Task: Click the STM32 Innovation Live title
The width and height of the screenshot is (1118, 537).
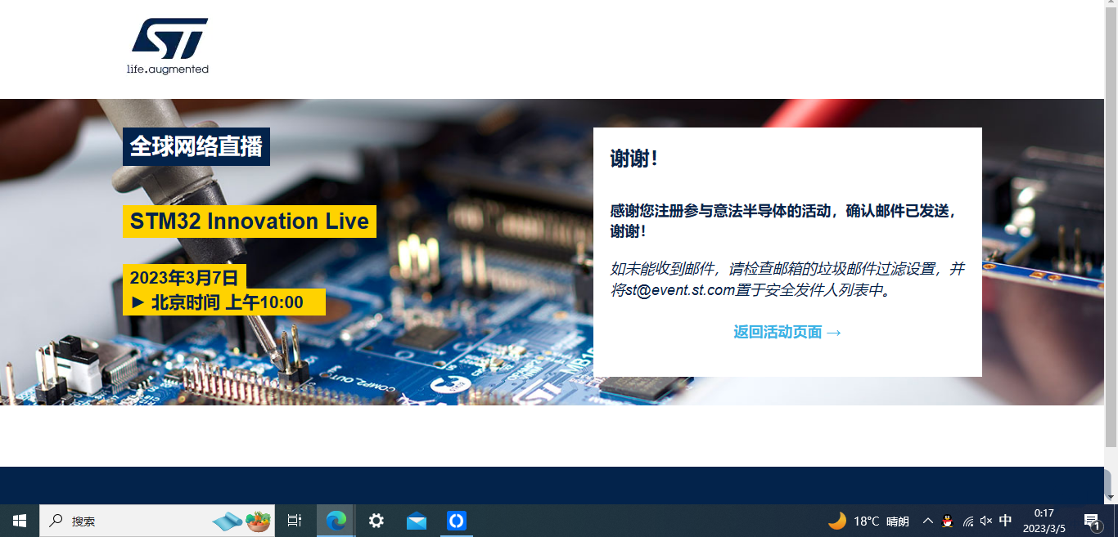Action: click(x=250, y=222)
